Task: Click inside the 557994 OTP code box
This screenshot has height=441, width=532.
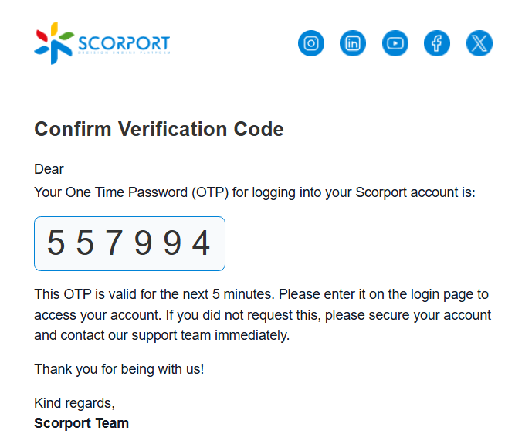Action: click(x=130, y=243)
